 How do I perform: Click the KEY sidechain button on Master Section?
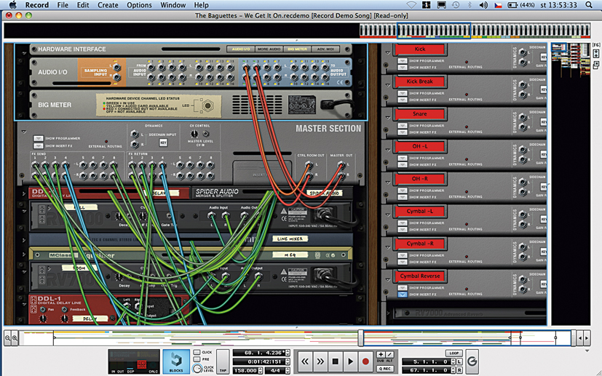163,143
